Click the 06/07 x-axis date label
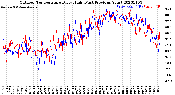This screenshot has width=175, height=95. [x=96, y=90]
